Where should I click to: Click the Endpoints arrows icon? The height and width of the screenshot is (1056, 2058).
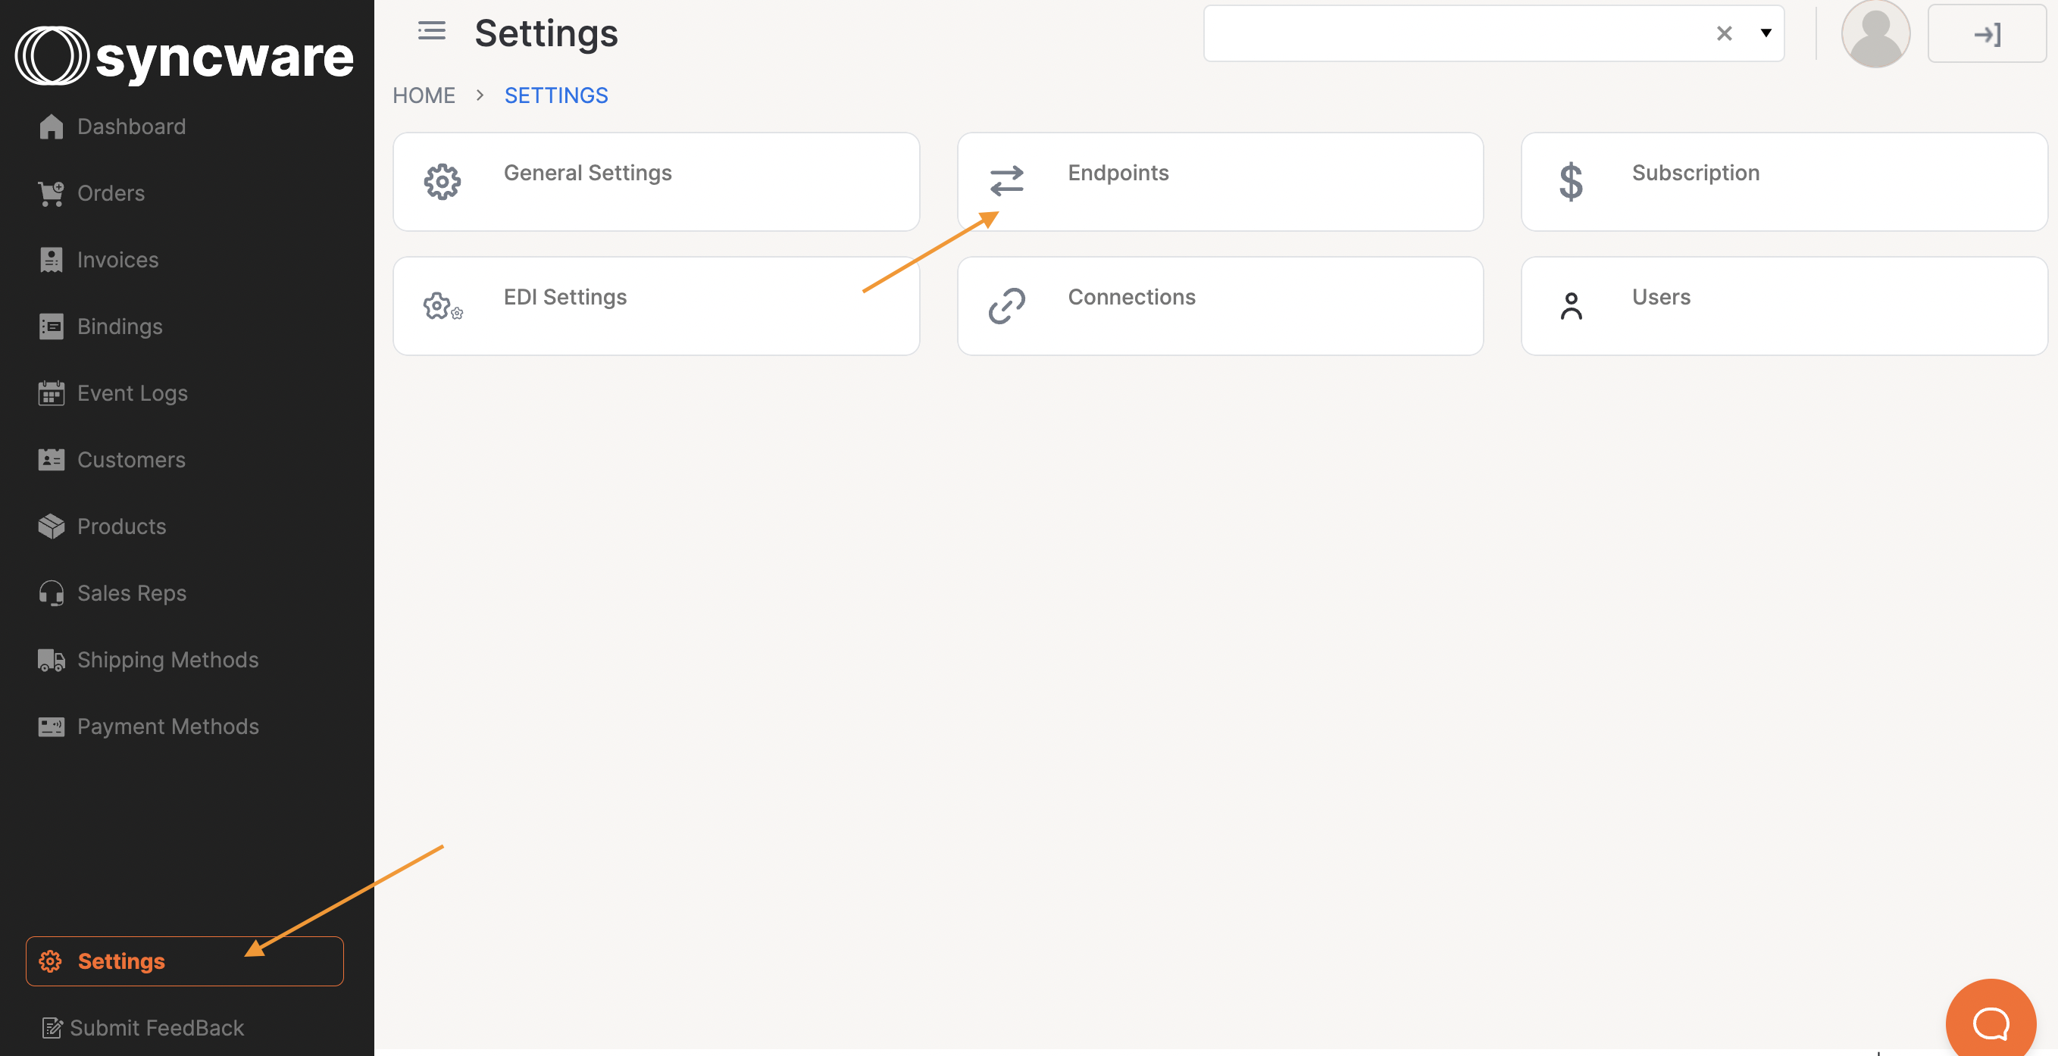click(1006, 181)
